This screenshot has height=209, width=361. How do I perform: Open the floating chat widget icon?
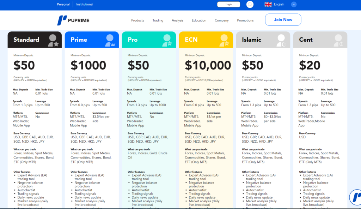[x=356, y=197]
